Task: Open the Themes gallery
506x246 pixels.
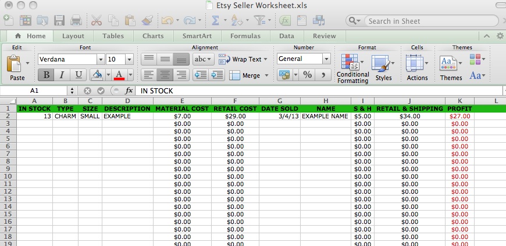Action: tap(451, 68)
